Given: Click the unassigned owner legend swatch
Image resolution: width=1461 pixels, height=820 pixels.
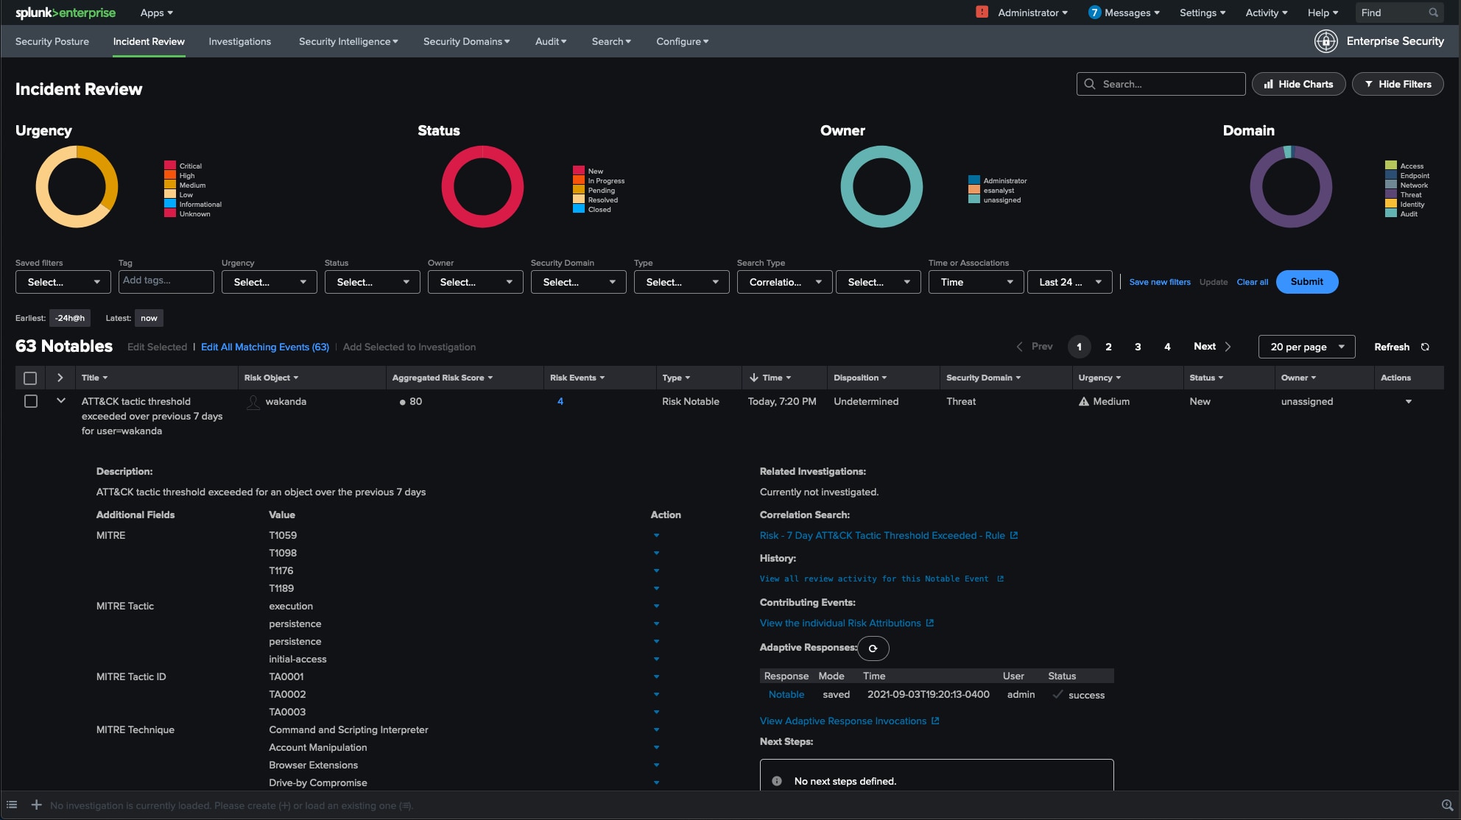Looking at the screenshot, I should pos(974,199).
